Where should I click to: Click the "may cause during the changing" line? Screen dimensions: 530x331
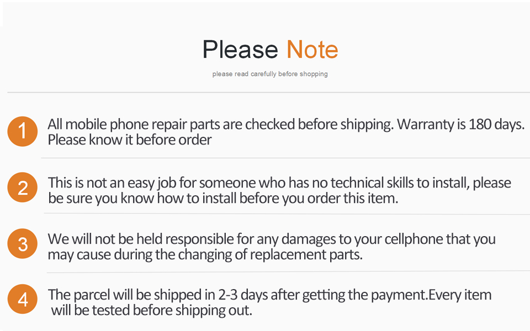click(x=134, y=255)
